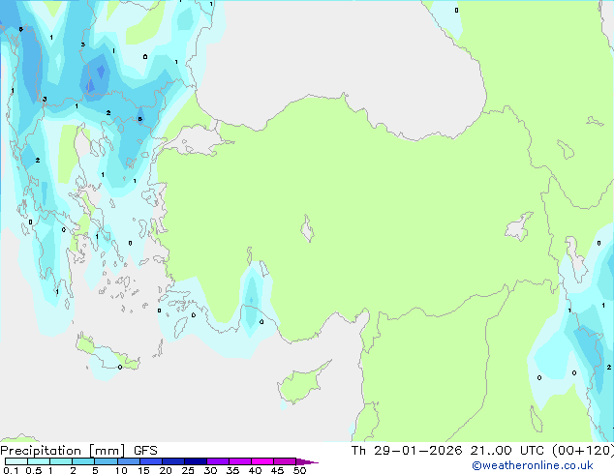Click the 30–35 mm violet legend swatch
The height and width of the screenshot is (474, 614).
click(x=217, y=461)
